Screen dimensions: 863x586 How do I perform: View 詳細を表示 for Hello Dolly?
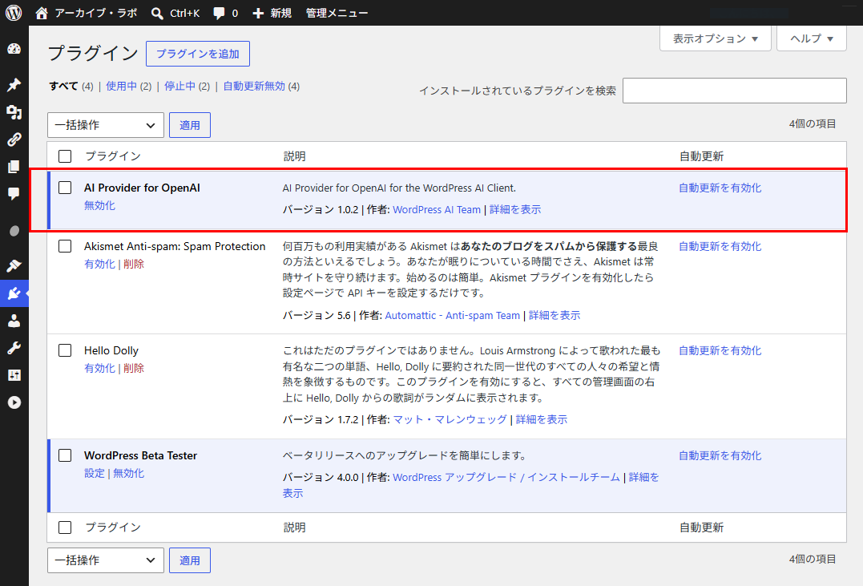(542, 420)
